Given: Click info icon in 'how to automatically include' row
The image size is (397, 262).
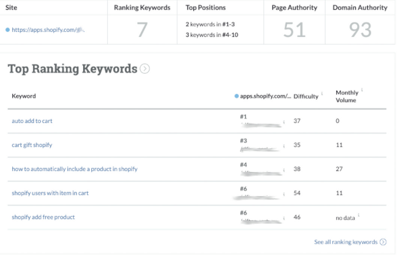Looking at the screenshot, I should tap(284, 170).
